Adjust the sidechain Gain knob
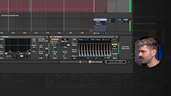Screen dimensions: 171x96 pos(55,50)
